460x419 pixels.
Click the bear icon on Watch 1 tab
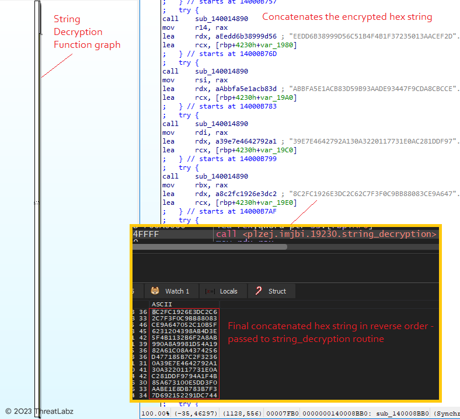155,291
